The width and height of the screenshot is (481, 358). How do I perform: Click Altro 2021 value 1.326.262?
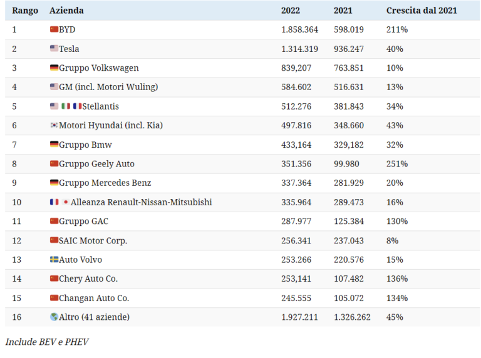click(352, 317)
